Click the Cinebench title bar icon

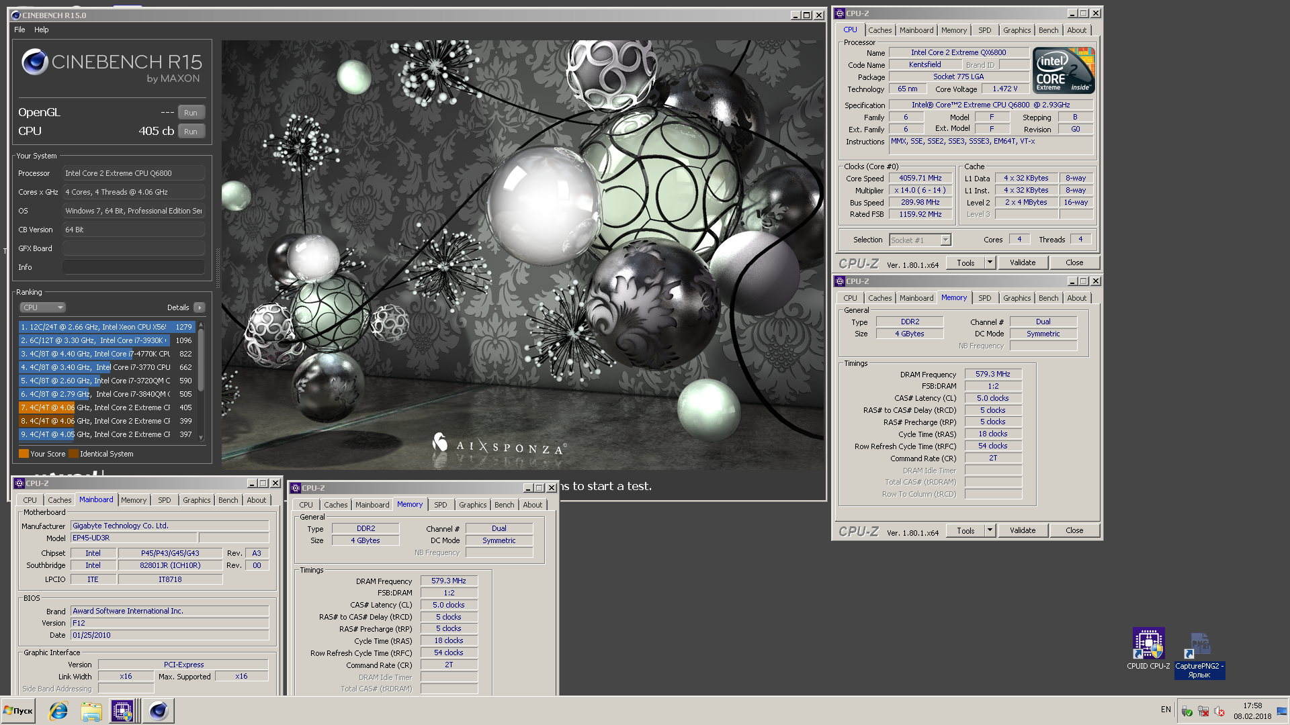[16, 15]
